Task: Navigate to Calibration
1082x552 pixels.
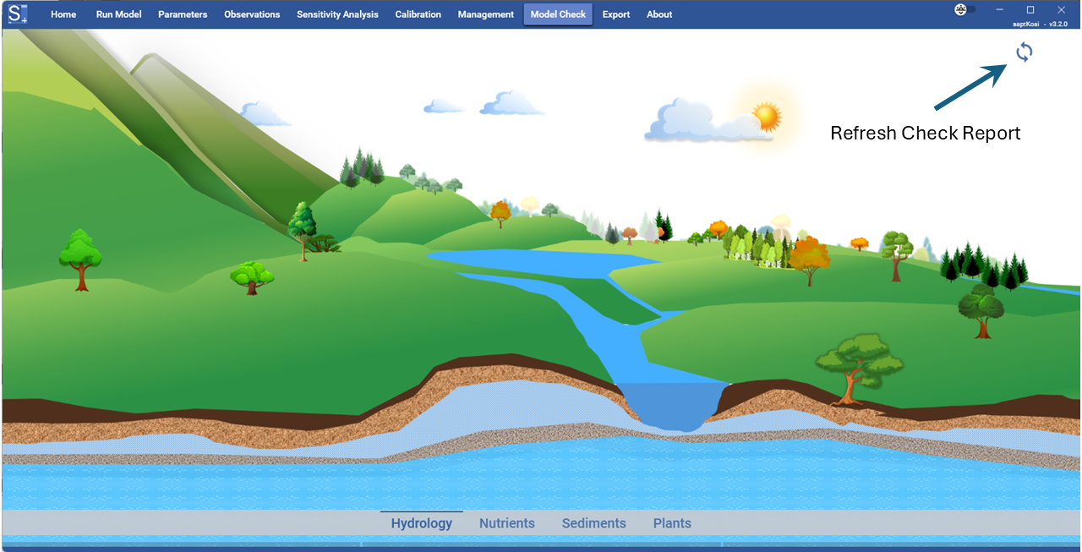Action: coord(418,14)
